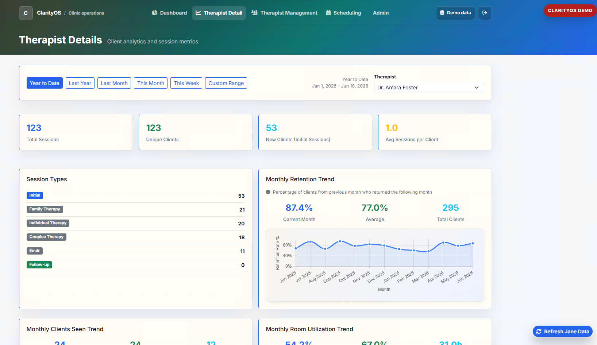
Task: Choose the This Month filter
Action: point(151,83)
